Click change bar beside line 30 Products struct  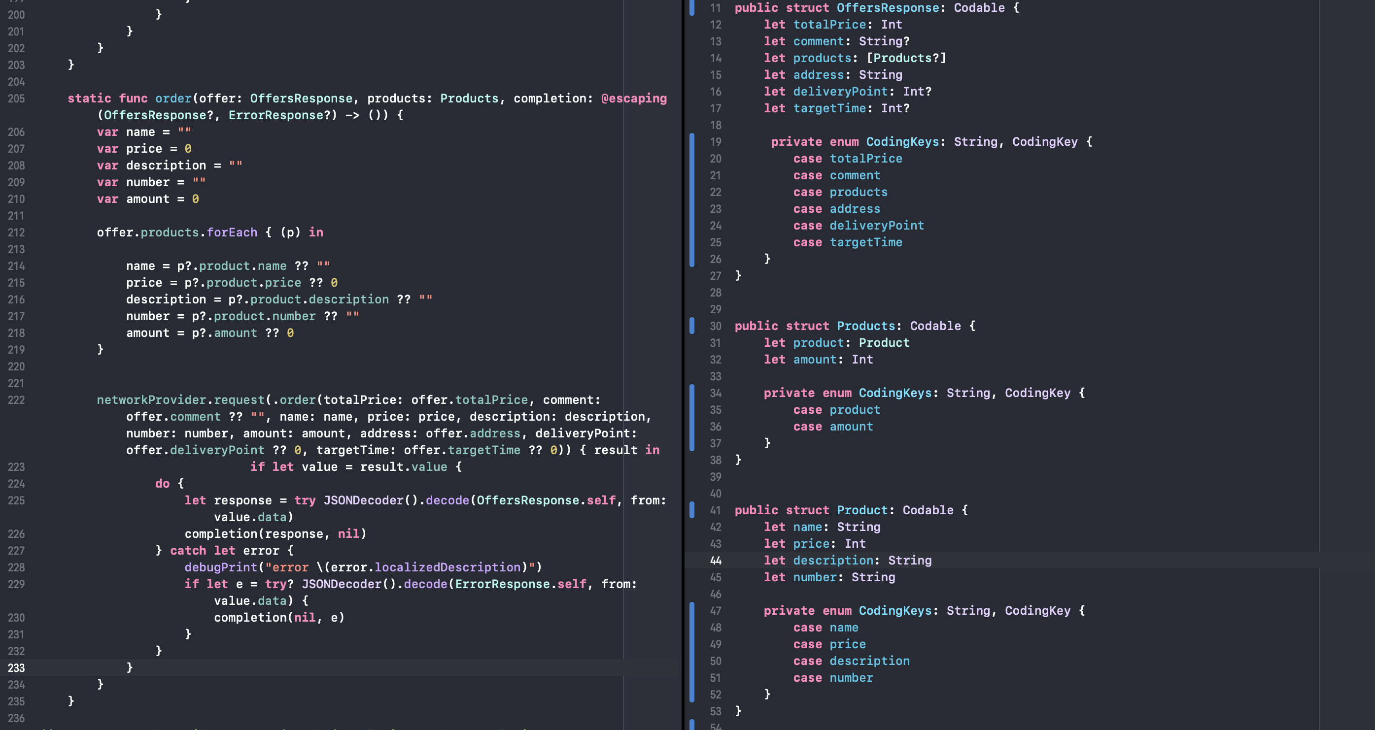pos(692,326)
